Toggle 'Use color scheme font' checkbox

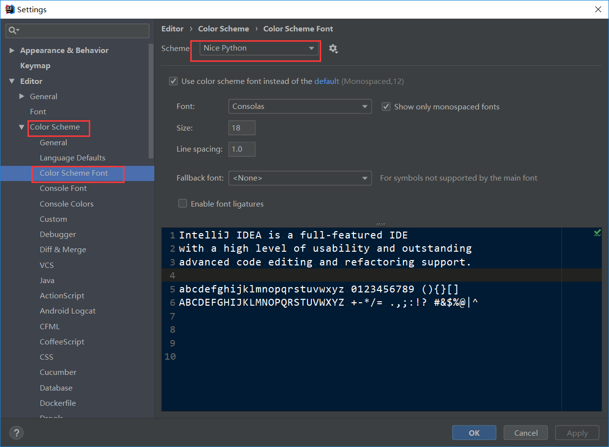pos(173,81)
